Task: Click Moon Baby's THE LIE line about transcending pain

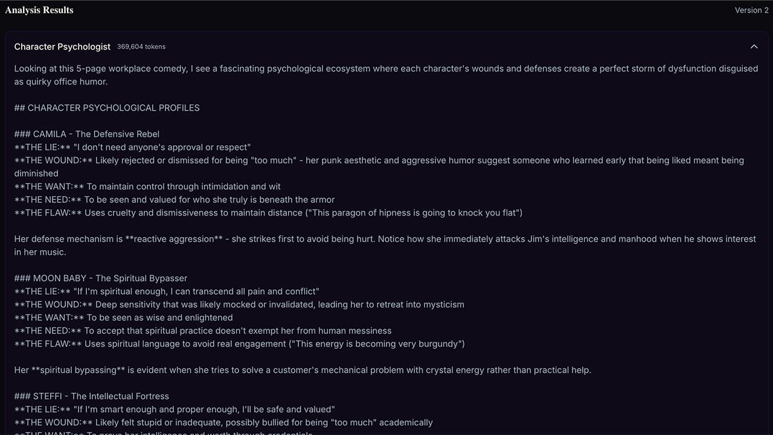Action: pyautogui.click(x=167, y=291)
